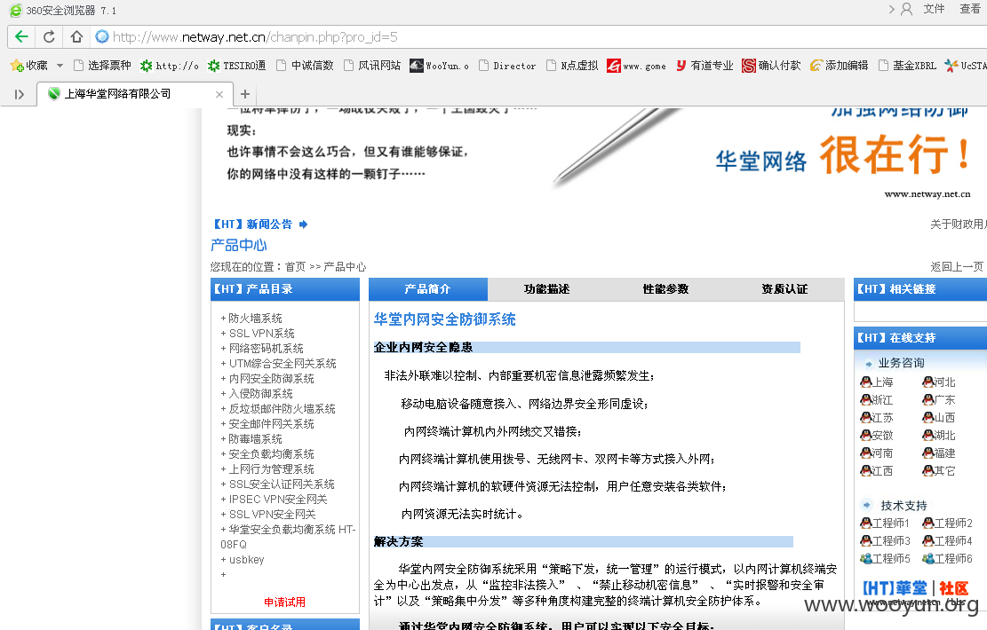
Task: Open 入侵防御系统 product item
Action: point(260,394)
